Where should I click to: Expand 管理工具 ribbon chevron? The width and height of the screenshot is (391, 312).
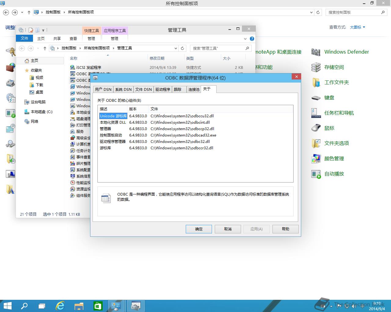245,39
